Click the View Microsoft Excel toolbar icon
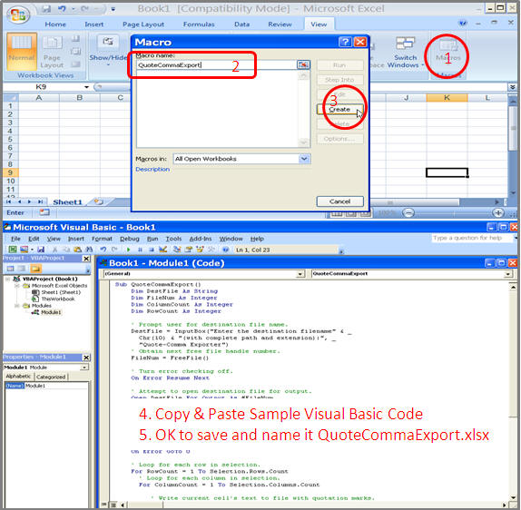 [13, 250]
